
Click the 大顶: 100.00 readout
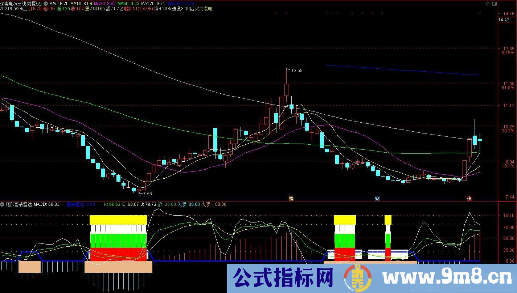pyautogui.click(x=214, y=204)
